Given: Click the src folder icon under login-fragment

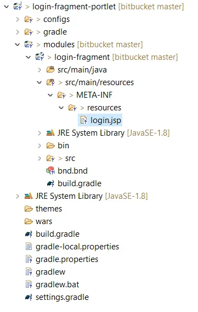Looking at the screenshot, I should pyautogui.click(x=50, y=158).
